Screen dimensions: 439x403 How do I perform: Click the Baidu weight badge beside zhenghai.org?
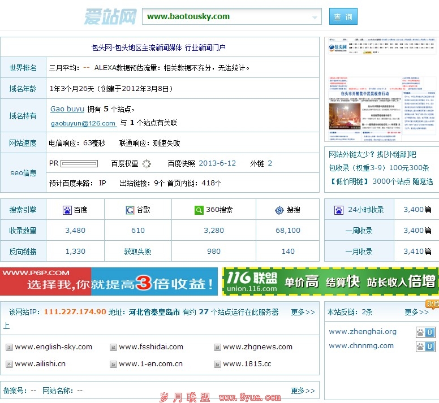(425, 332)
